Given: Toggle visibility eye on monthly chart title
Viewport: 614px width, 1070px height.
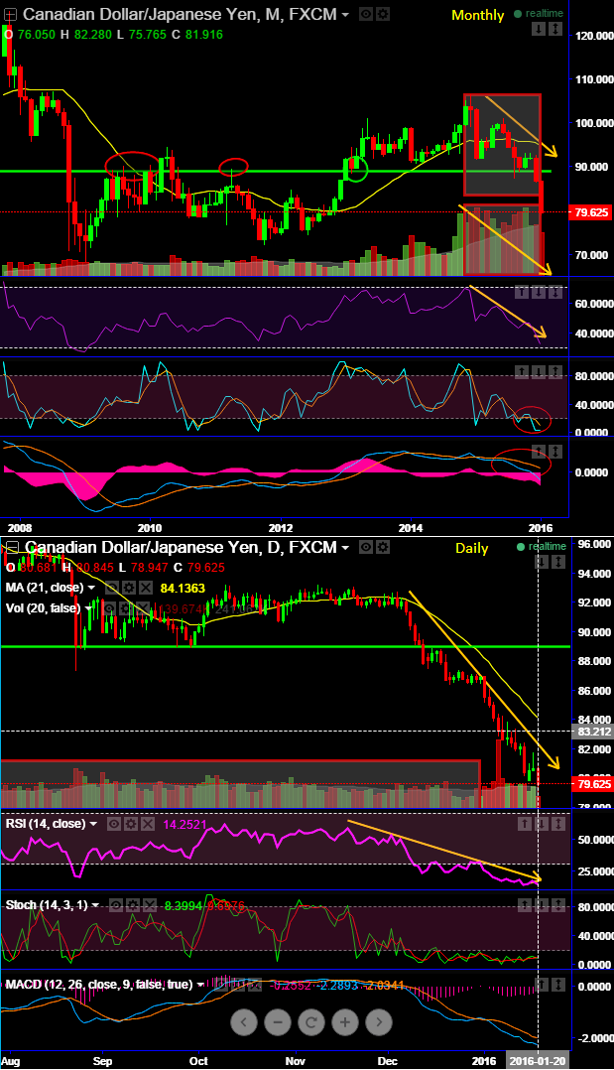Looking at the screenshot, I should point(366,14).
